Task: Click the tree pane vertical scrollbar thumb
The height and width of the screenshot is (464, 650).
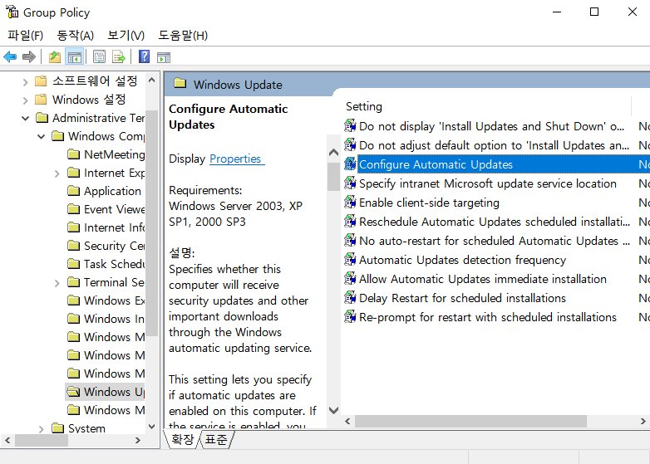Action: (152, 223)
